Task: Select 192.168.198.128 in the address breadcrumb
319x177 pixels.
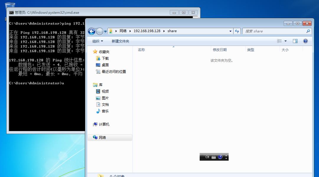Action: click(x=147, y=31)
